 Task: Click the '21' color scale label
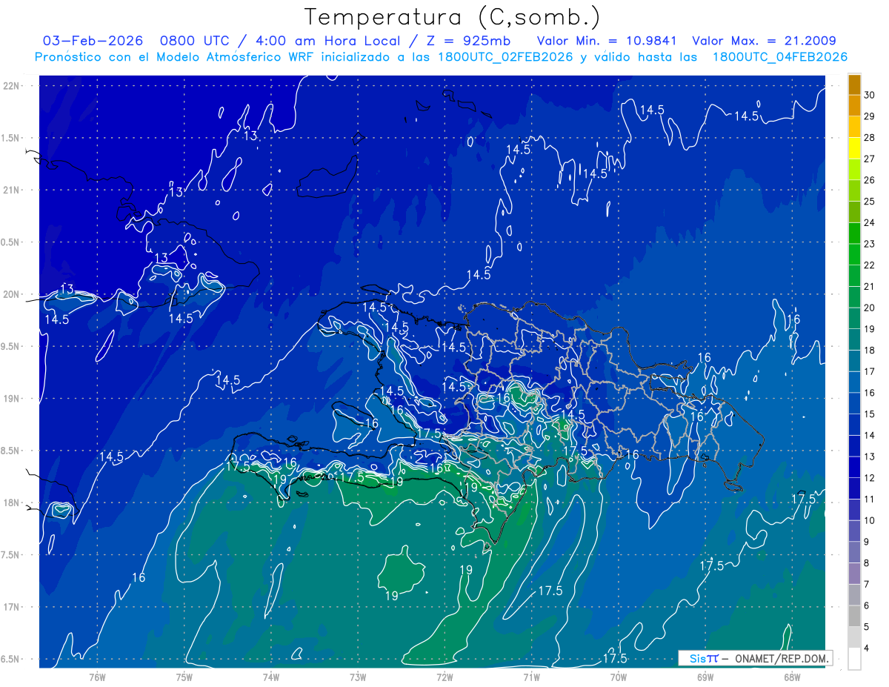click(870, 286)
